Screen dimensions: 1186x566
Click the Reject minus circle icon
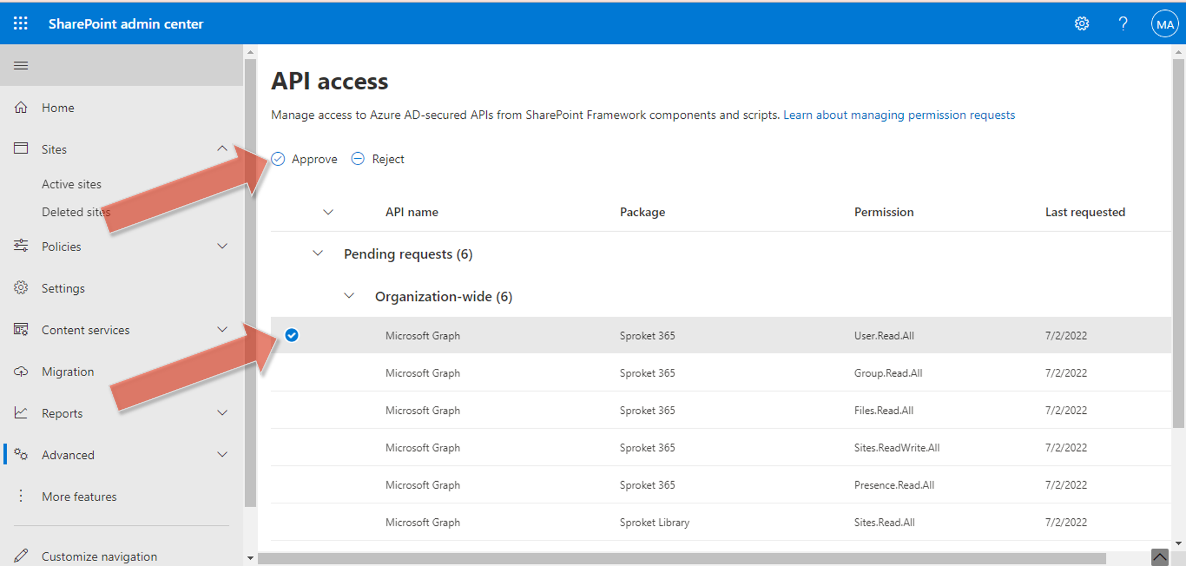coord(358,159)
